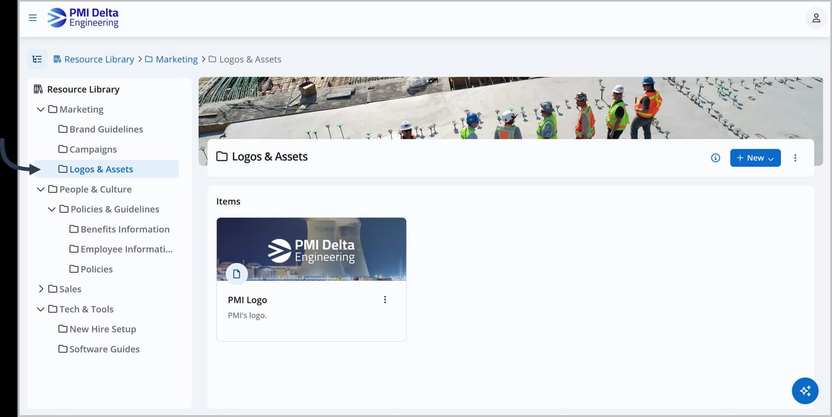Open the hamburger navigation menu

tap(33, 18)
